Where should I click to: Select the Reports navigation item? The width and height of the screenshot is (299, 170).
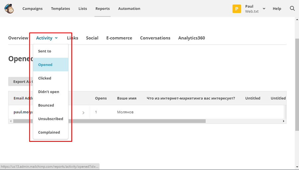[103, 9]
